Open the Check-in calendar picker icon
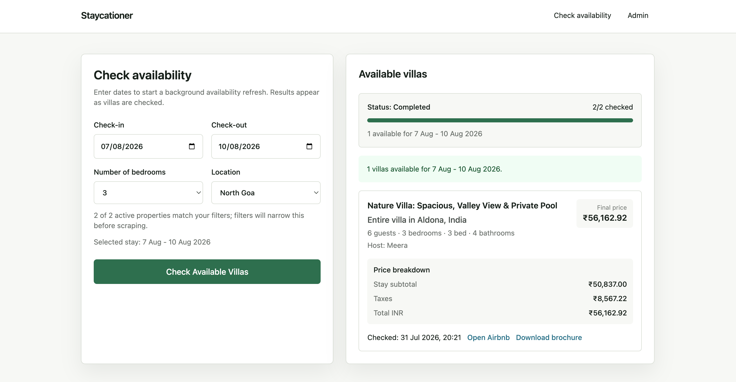The image size is (736, 382). (x=192, y=146)
